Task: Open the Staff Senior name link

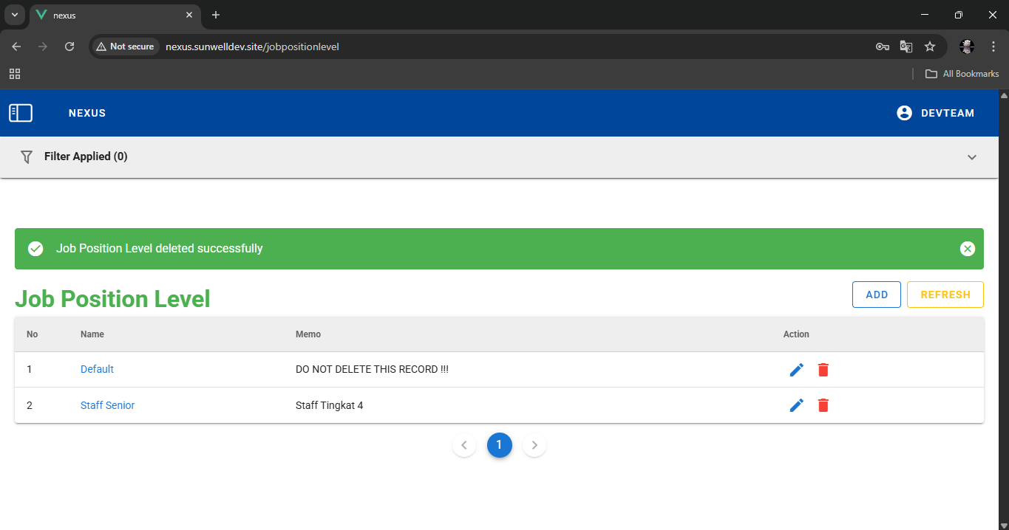Action: [107, 405]
